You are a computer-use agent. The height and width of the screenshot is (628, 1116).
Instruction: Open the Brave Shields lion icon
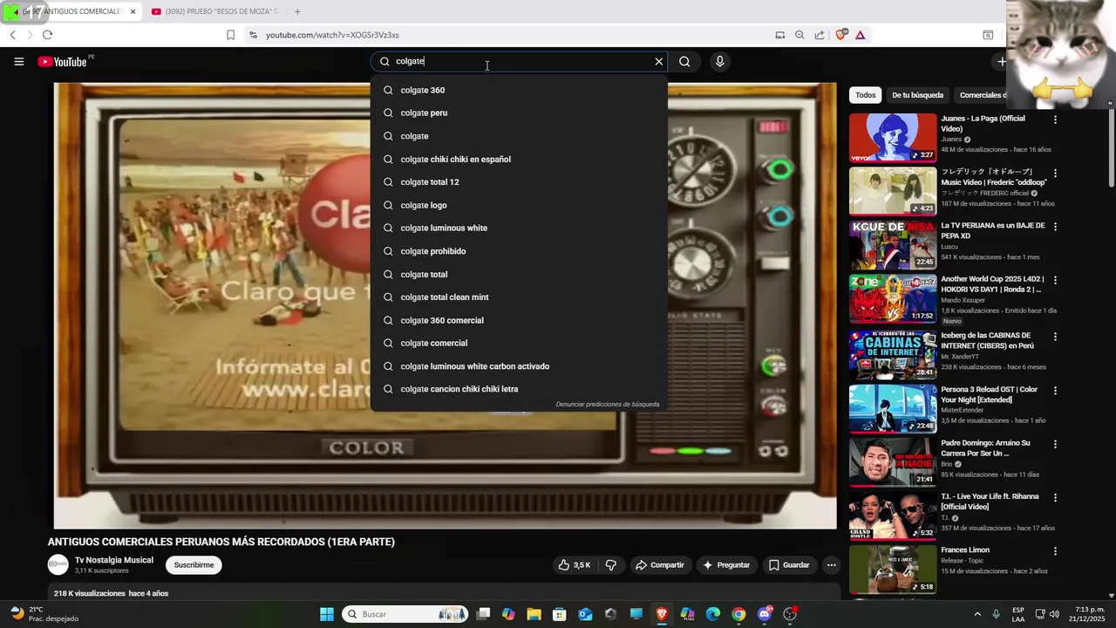pyautogui.click(x=840, y=35)
